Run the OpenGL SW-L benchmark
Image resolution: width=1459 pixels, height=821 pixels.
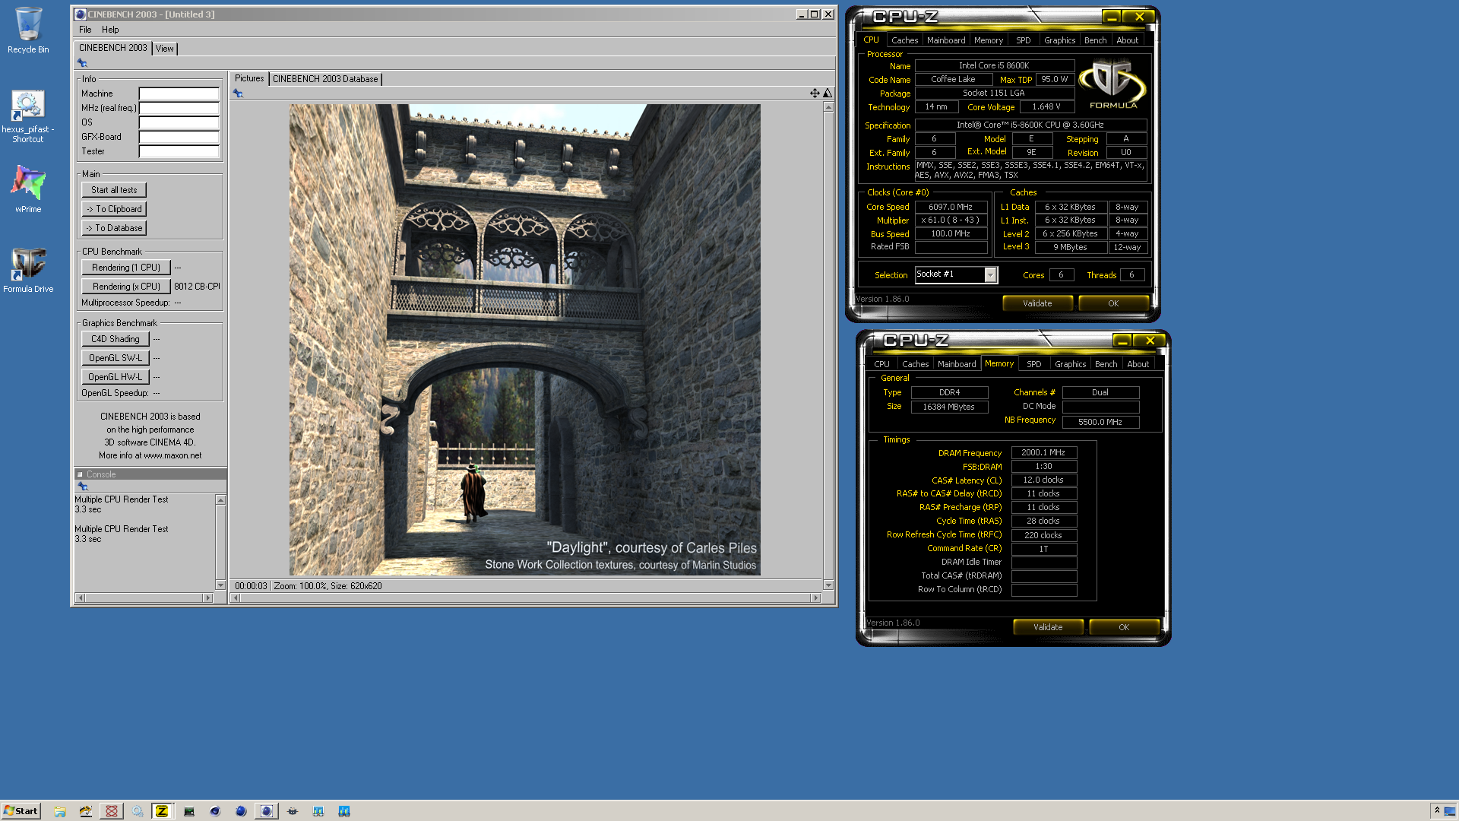click(116, 358)
